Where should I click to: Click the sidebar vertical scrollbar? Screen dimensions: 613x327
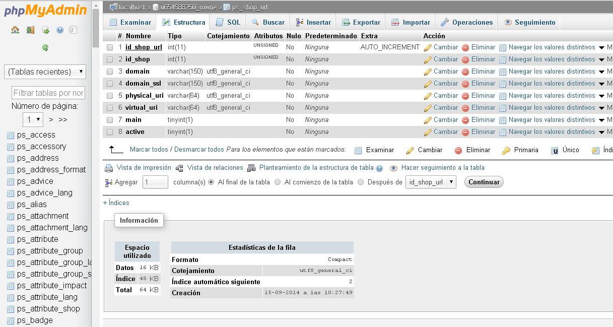point(96,28)
